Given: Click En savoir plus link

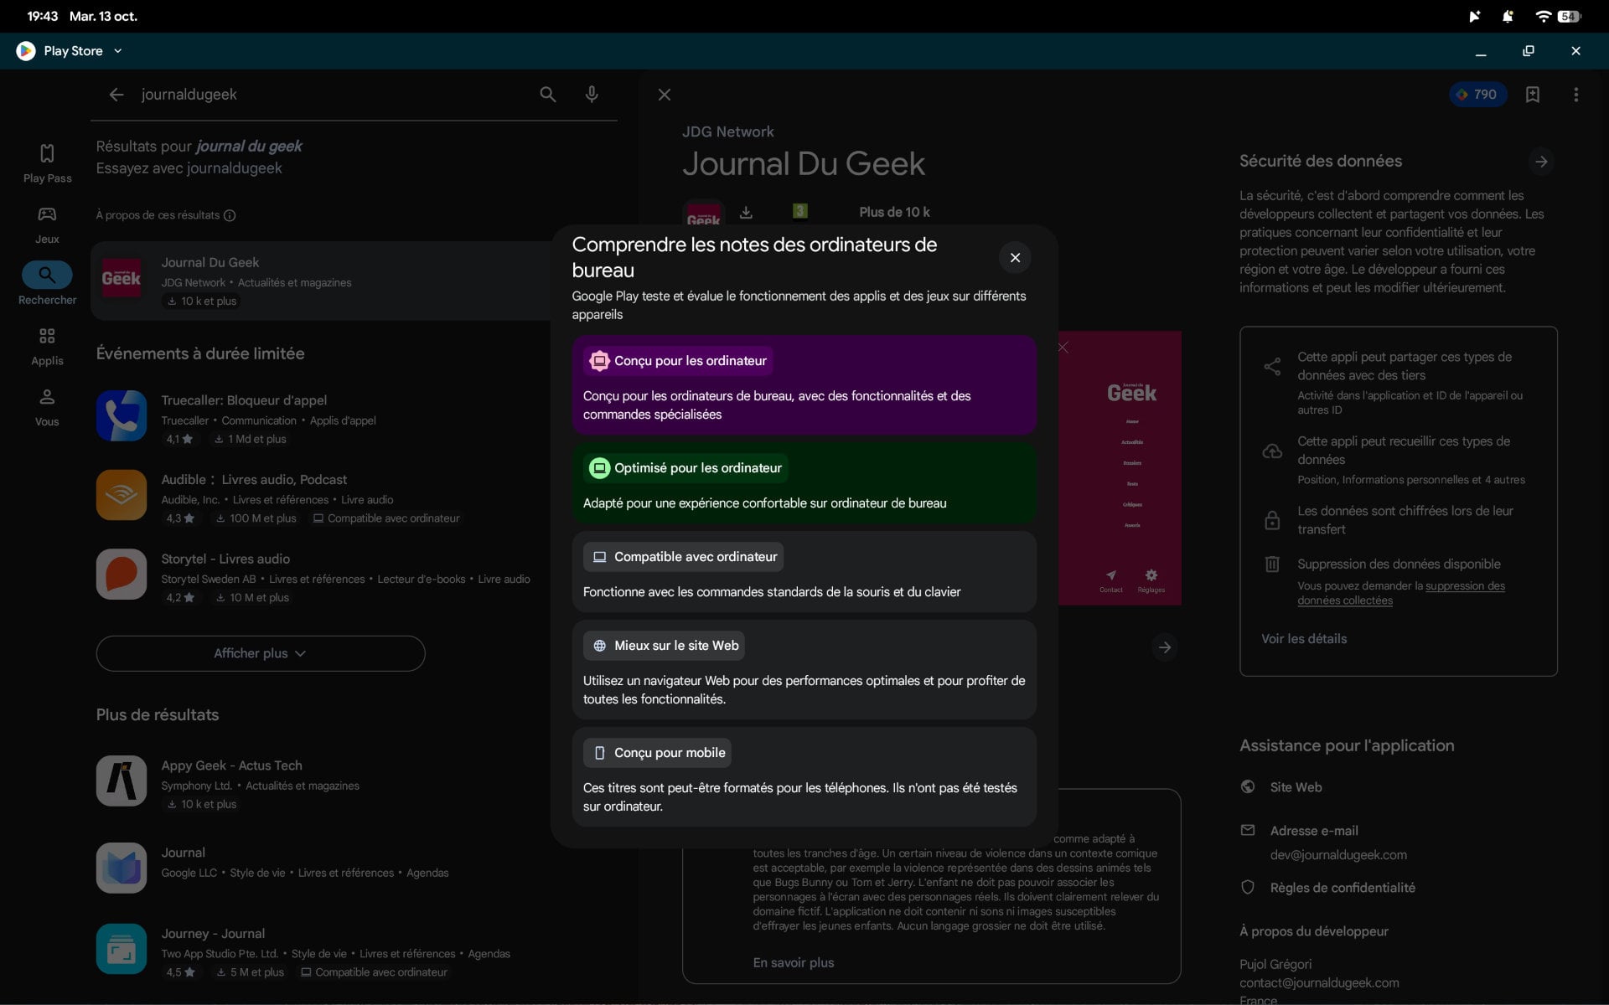Looking at the screenshot, I should pos(793,963).
